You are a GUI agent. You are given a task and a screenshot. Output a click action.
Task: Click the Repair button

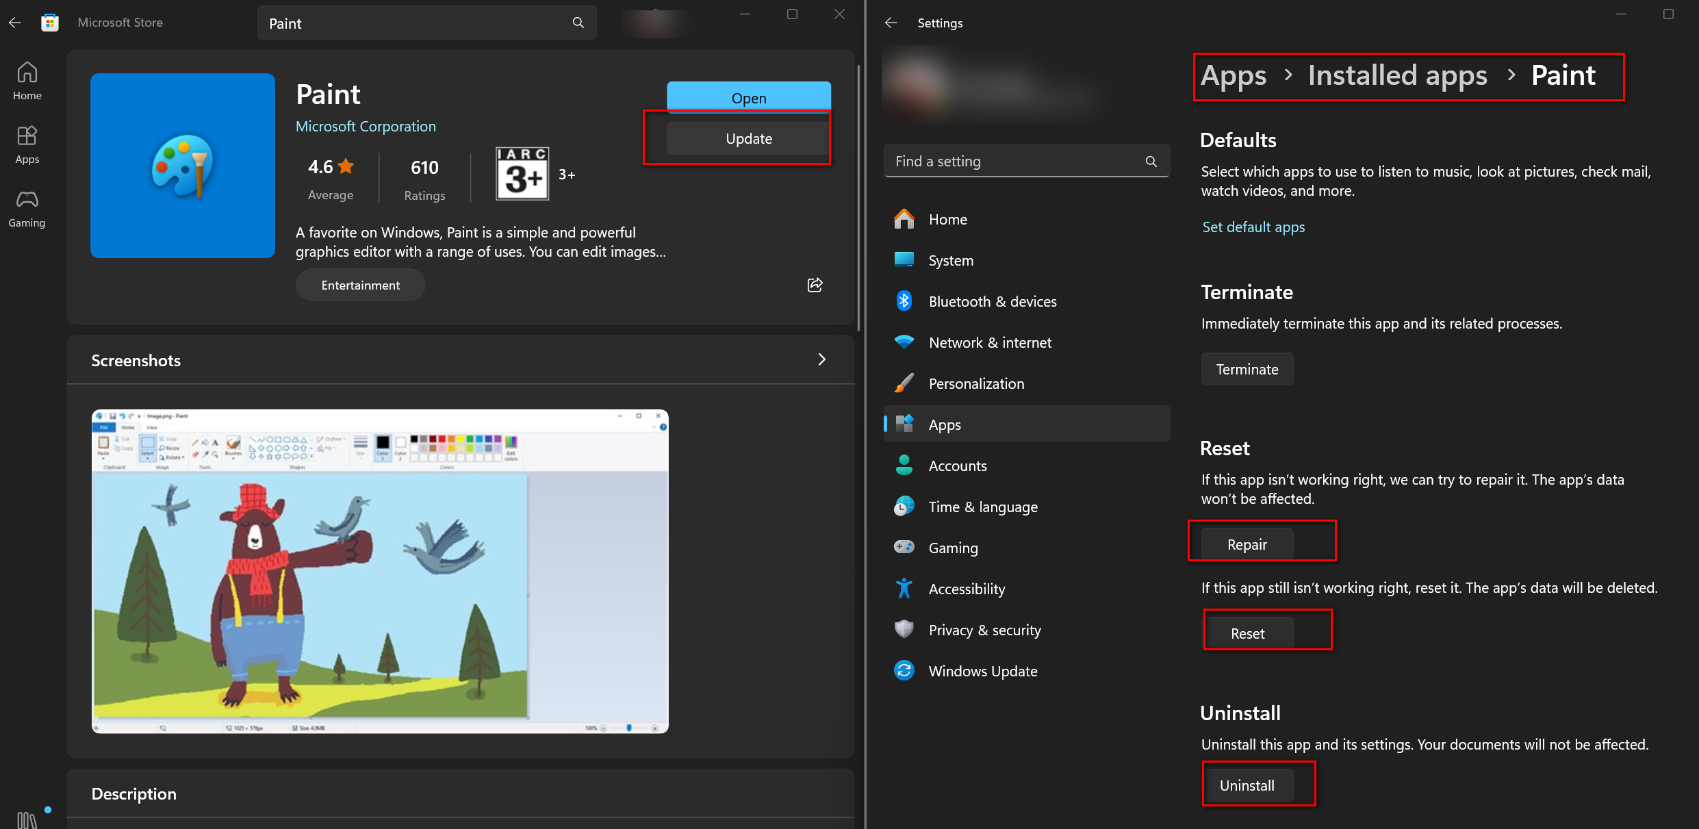pyautogui.click(x=1247, y=544)
